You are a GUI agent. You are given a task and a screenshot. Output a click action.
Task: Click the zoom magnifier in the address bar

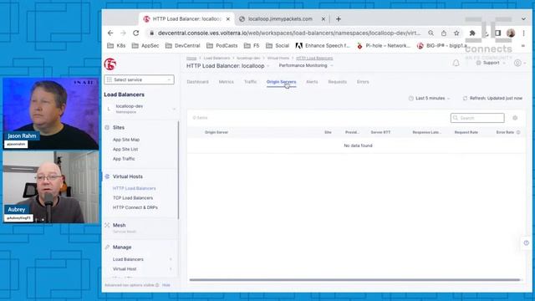coord(431,33)
